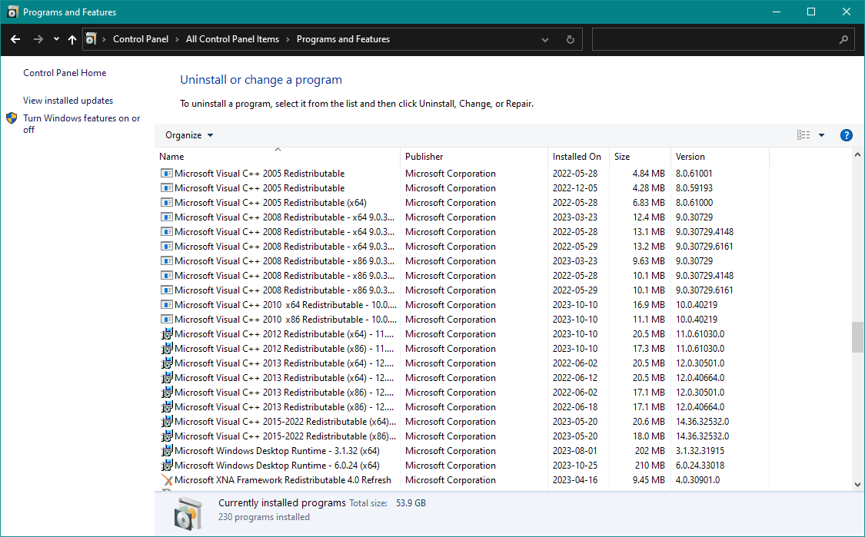Click icon of Visual C++ 2012 Redistributable (x64)

tap(167, 333)
